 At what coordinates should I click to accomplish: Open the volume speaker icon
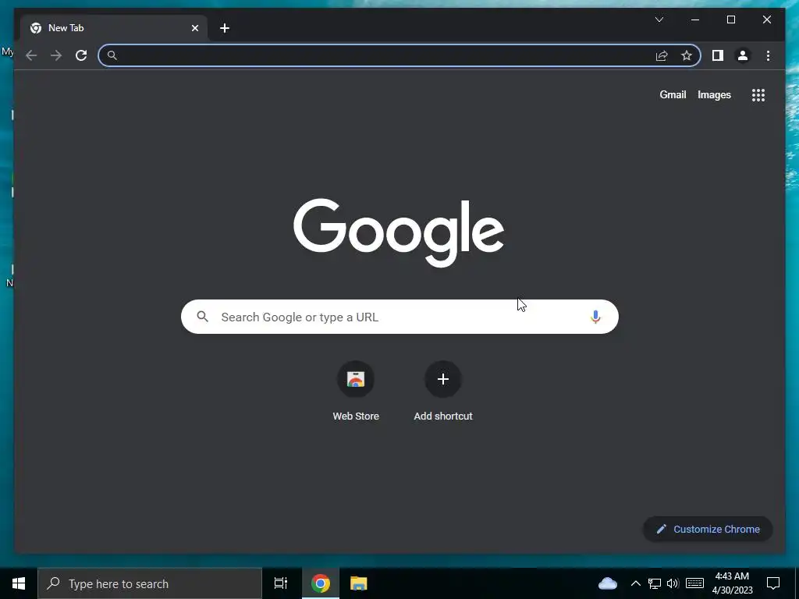coord(673,583)
